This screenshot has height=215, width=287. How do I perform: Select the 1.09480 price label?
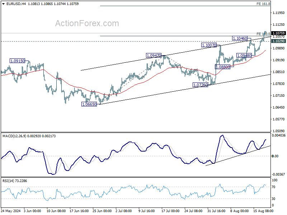click(244, 55)
